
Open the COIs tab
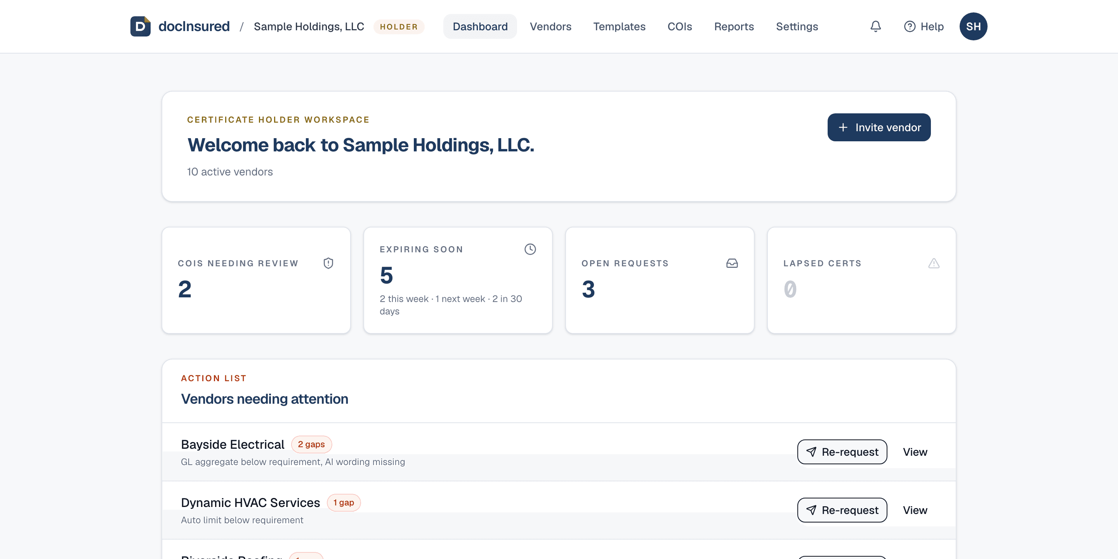tap(679, 26)
